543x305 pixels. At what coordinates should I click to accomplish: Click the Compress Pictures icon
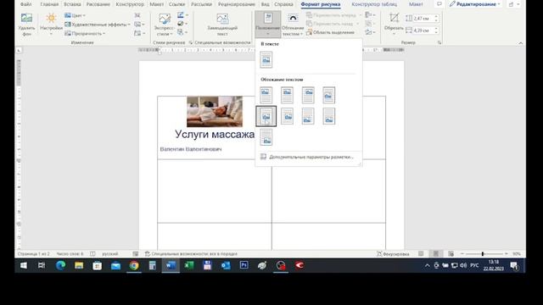(x=137, y=15)
